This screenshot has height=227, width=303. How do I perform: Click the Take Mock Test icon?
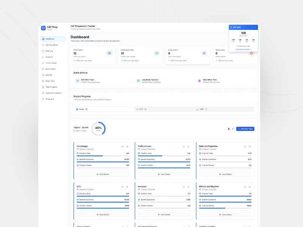[x=199, y=81]
